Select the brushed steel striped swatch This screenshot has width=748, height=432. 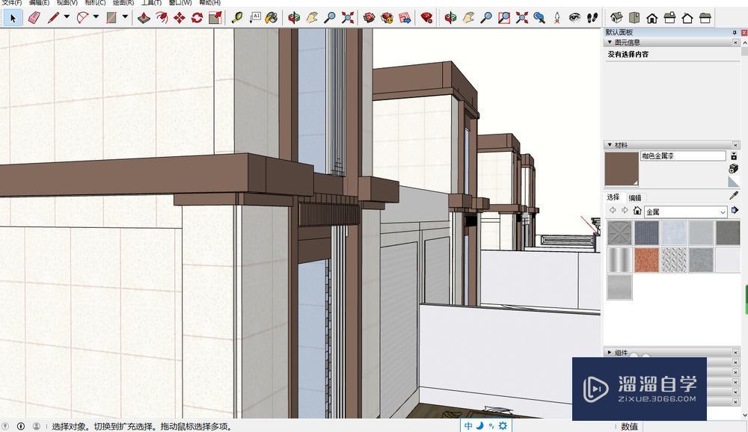click(619, 260)
